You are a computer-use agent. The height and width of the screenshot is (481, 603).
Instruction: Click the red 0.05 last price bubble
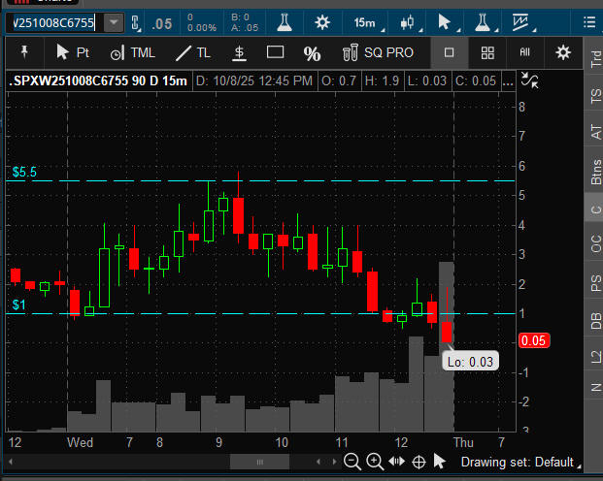pyautogui.click(x=534, y=340)
